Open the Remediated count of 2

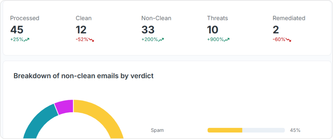276,30
